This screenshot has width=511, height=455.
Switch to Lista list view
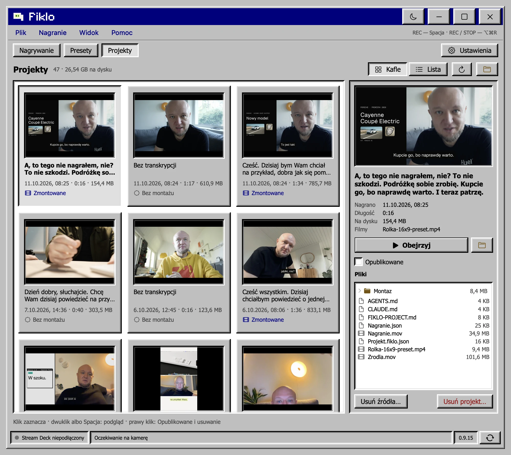[428, 69]
